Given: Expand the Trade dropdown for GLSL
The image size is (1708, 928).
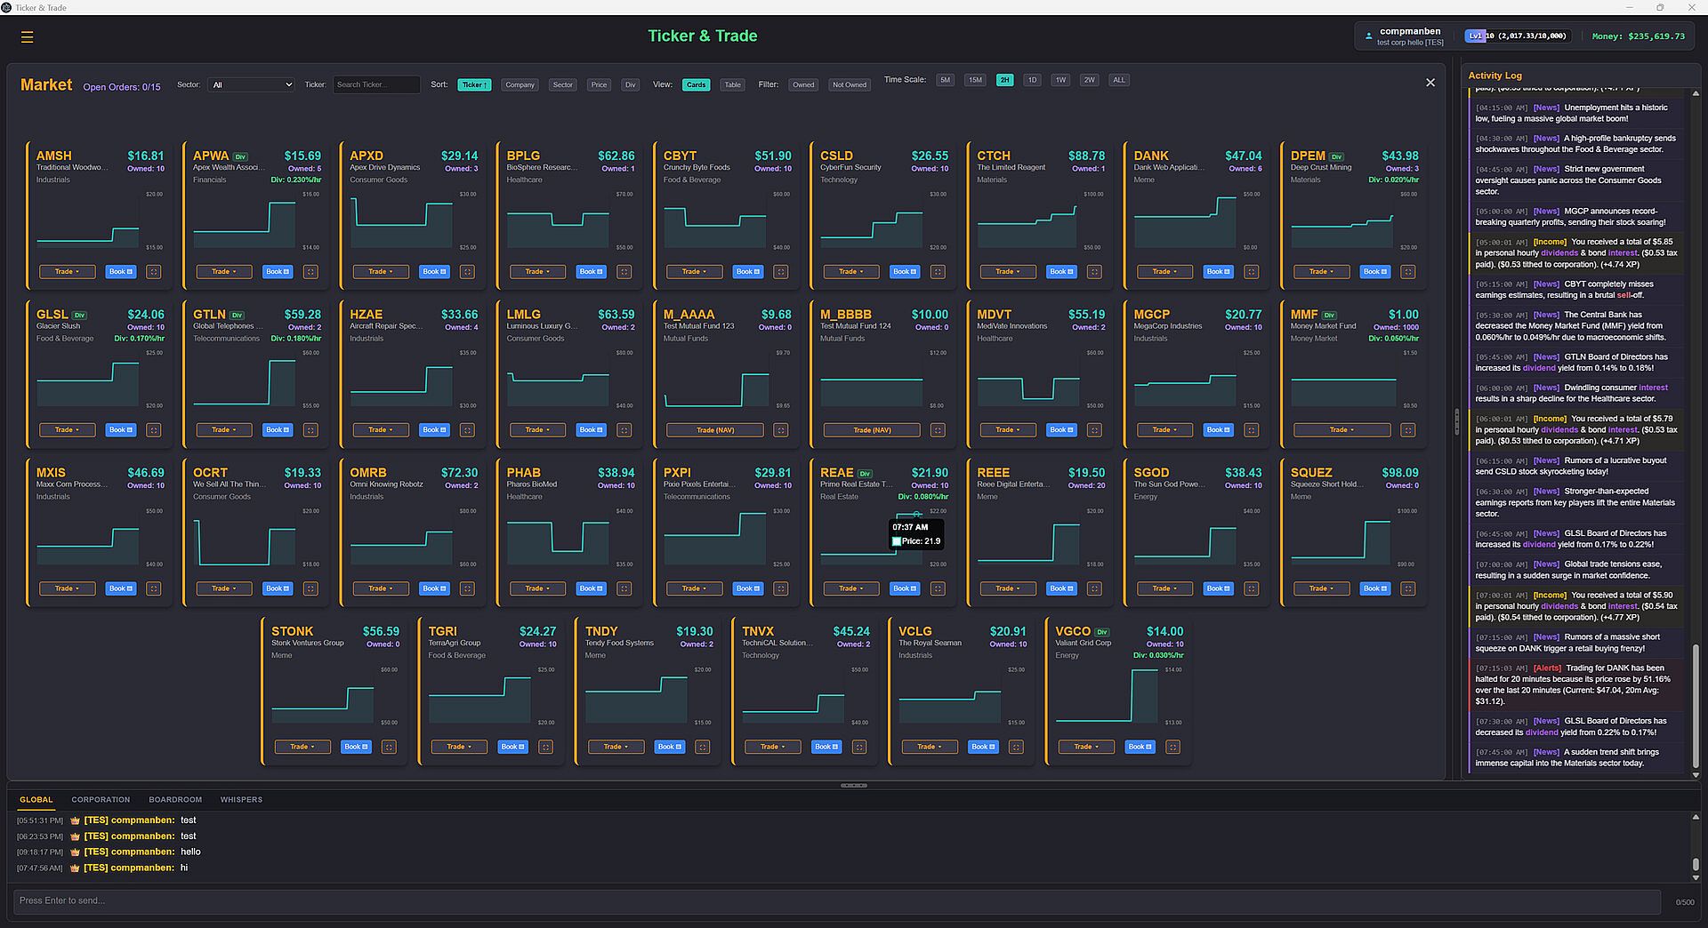Looking at the screenshot, I should click(68, 430).
